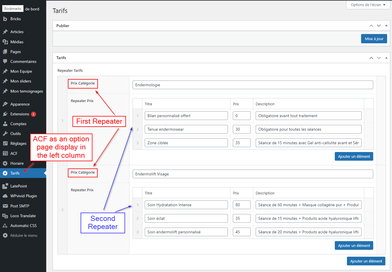
Task: Click the Loco Translate icon
Action: [x=5, y=216]
